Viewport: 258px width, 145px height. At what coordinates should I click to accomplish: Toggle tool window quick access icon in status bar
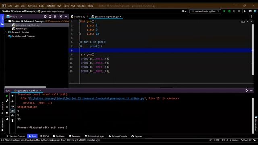(x=2, y=140)
